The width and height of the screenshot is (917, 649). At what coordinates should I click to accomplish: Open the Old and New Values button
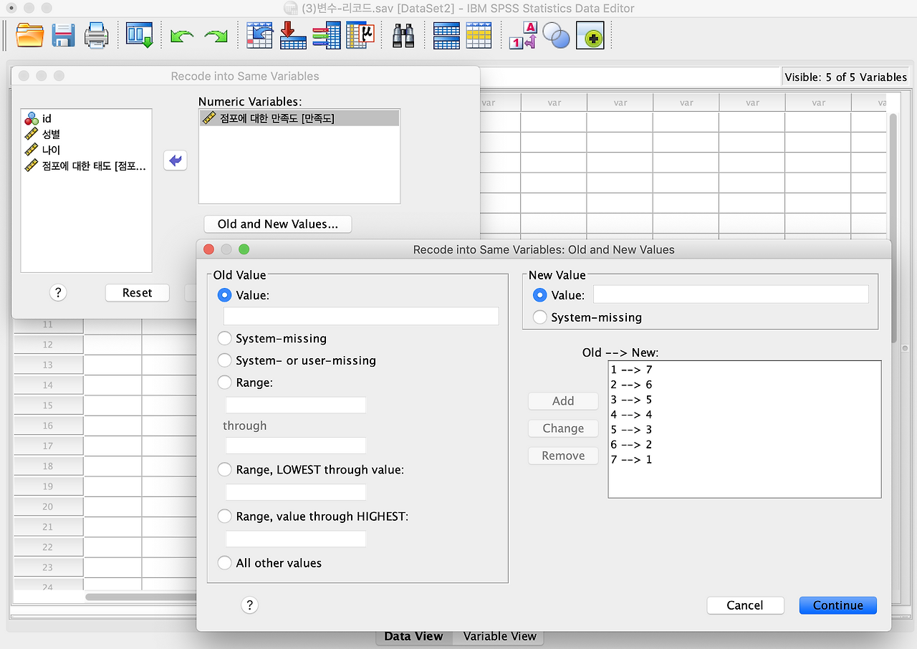click(278, 224)
